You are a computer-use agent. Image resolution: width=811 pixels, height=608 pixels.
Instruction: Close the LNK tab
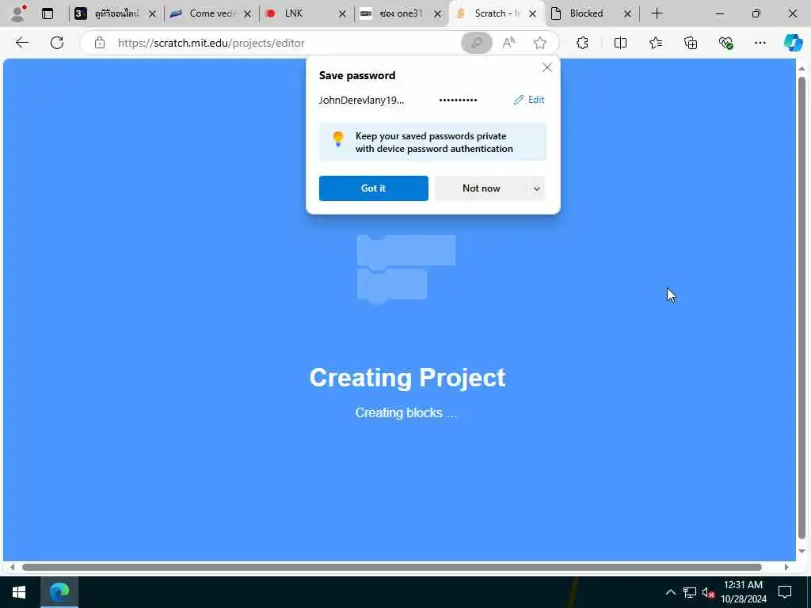342,14
